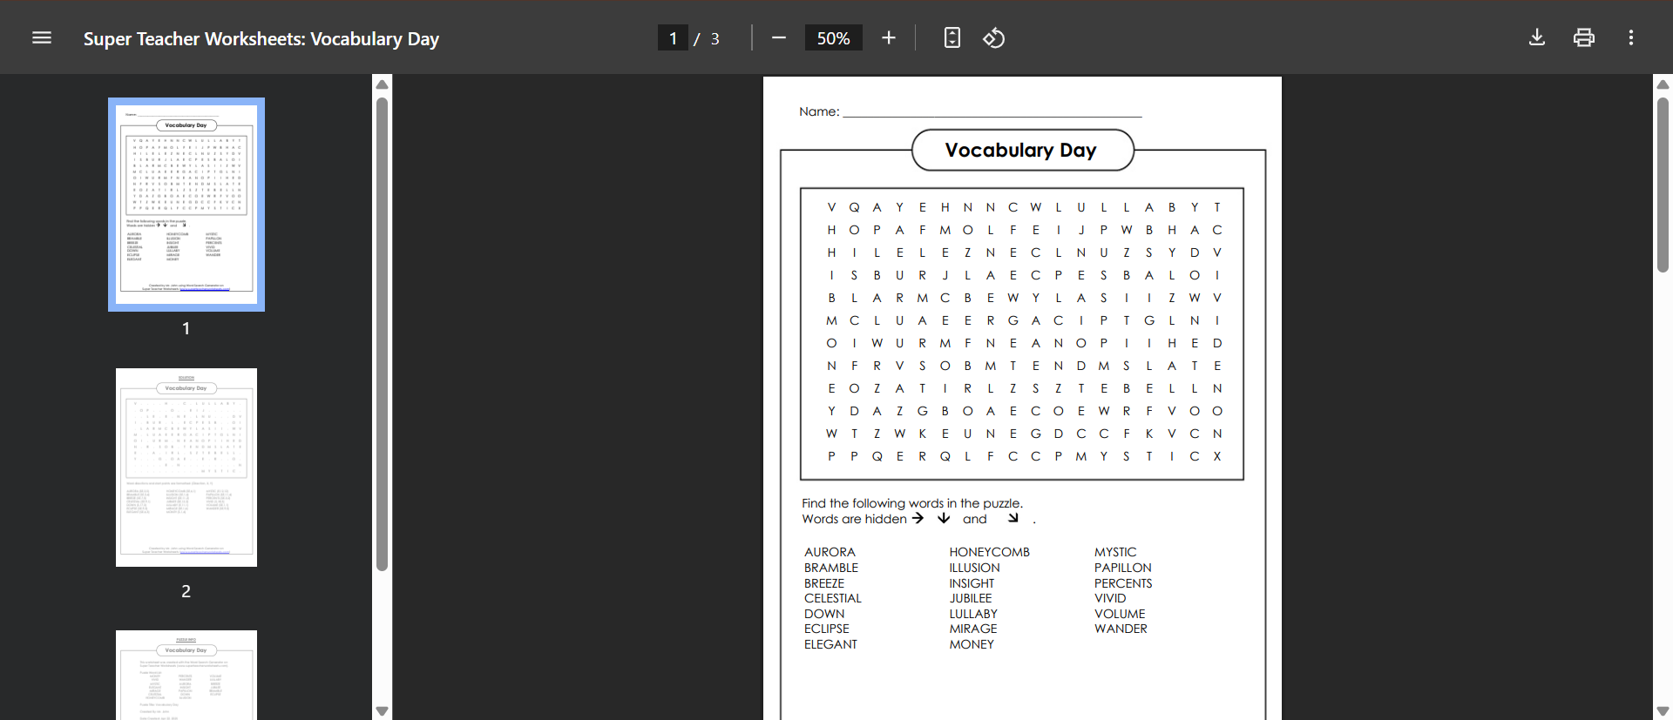Click the document vertical scrollbar handle
Image resolution: width=1673 pixels, height=720 pixels.
click(1663, 185)
